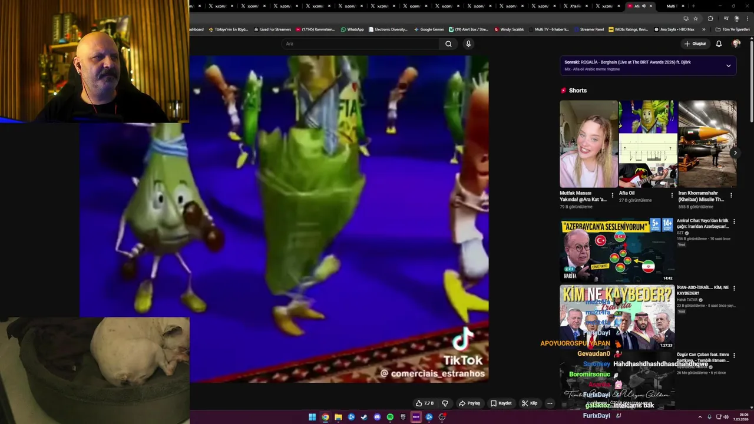Open Iran Khorramshahr Missile short thumbnail
This screenshot has height=424, width=754.
coord(707,144)
